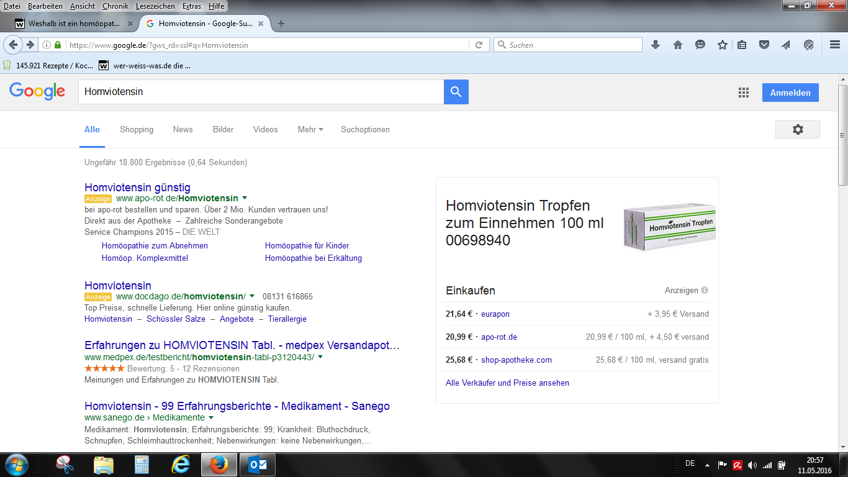Reload the page with the refresh icon
848x477 pixels.
479,45
